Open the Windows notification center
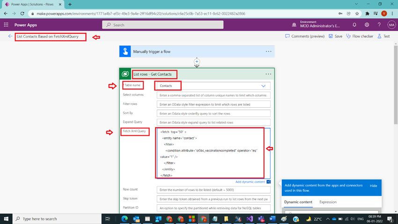The width and height of the screenshot is (398, 224). [391, 219]
